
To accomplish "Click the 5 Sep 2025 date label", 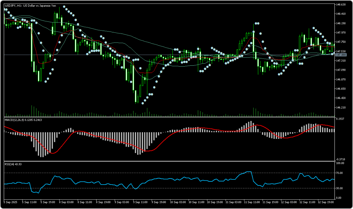I will [x=11, y=202].
